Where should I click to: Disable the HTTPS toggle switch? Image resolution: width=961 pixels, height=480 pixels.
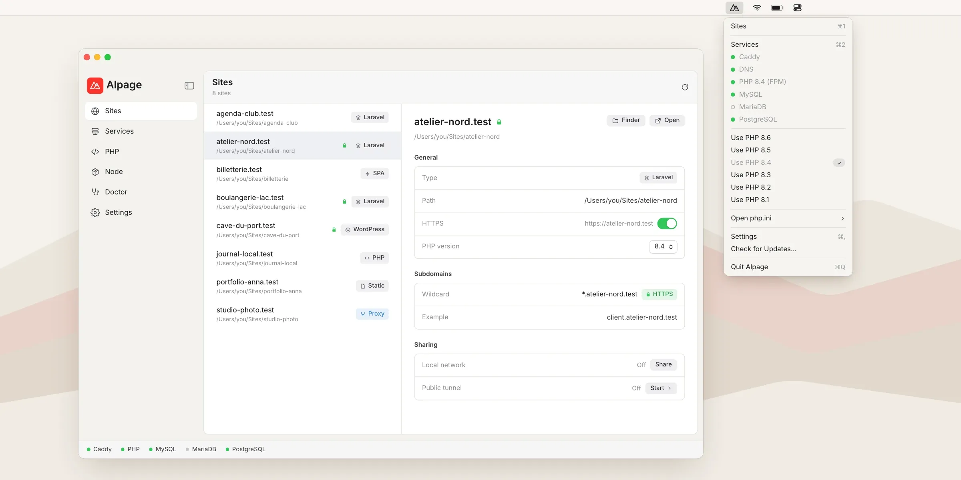tap(667, 223)
